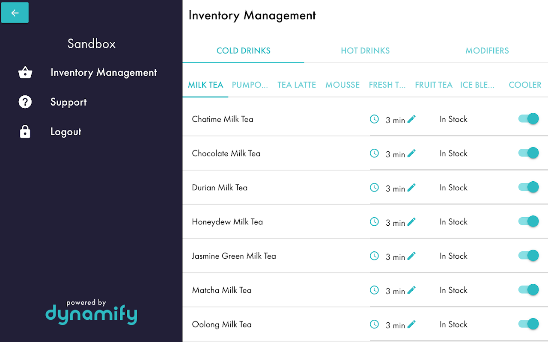Turn off Matcha Milk Tea stock switch
548x342 pixels.
click(528, 290)
